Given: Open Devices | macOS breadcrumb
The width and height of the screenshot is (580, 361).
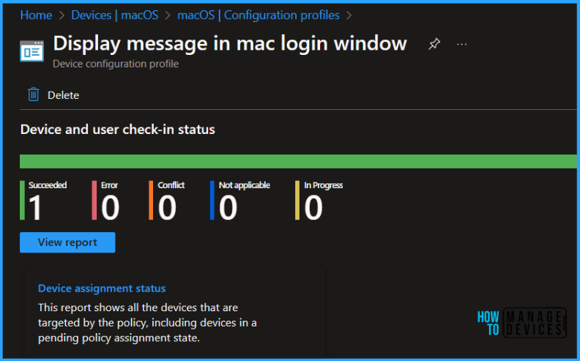Looking at the screenshot, I should tap(115, 15).
